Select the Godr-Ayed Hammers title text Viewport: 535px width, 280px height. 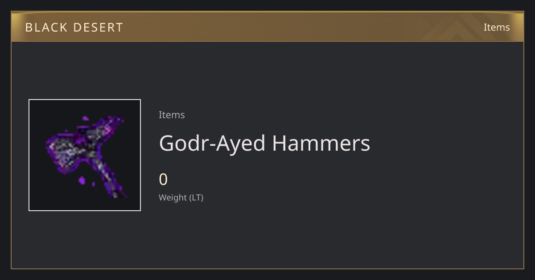(x=264, y=143)
